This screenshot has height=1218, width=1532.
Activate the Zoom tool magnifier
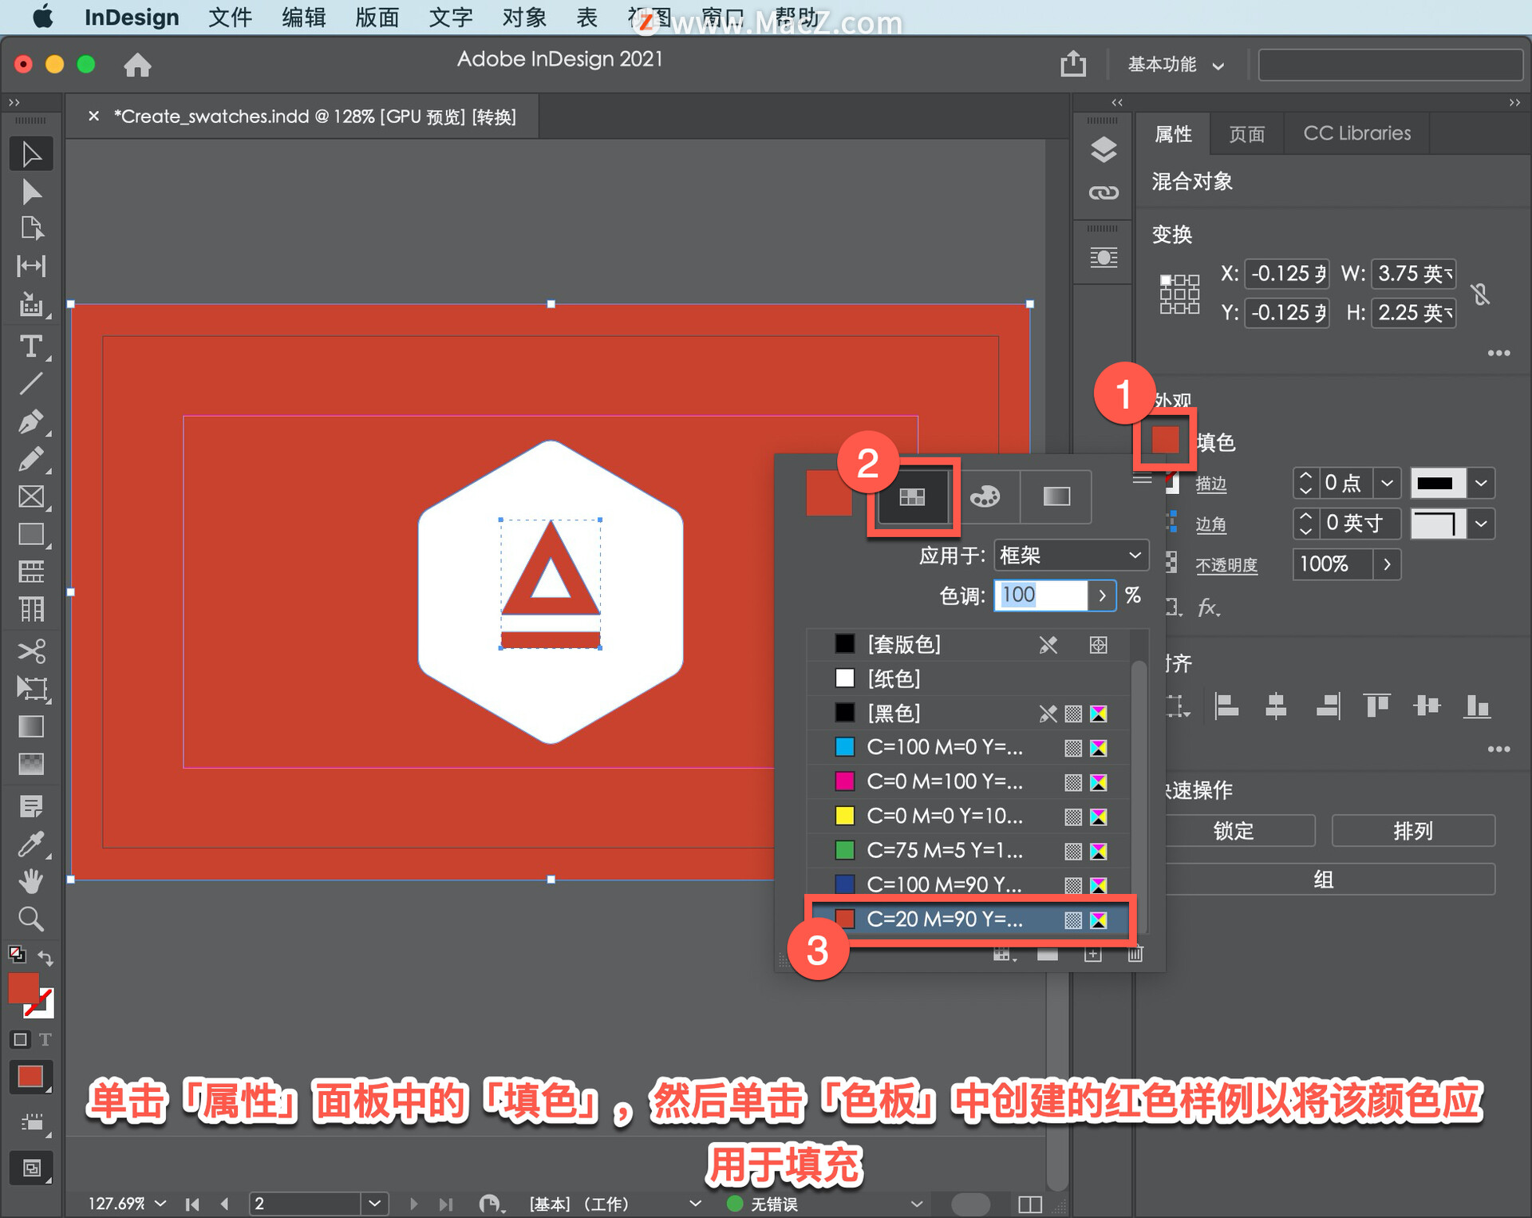(x=31, y=919)
